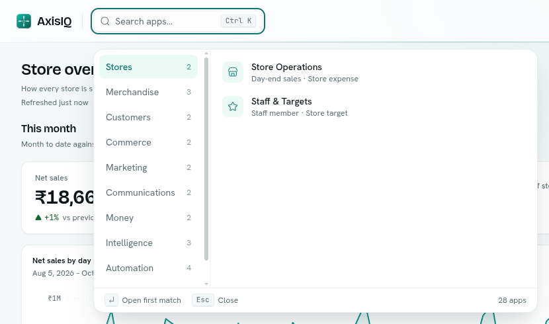Open the Store Operations storefront icon
This screenshot has height=324, width=549.
(x=233, y=72)
